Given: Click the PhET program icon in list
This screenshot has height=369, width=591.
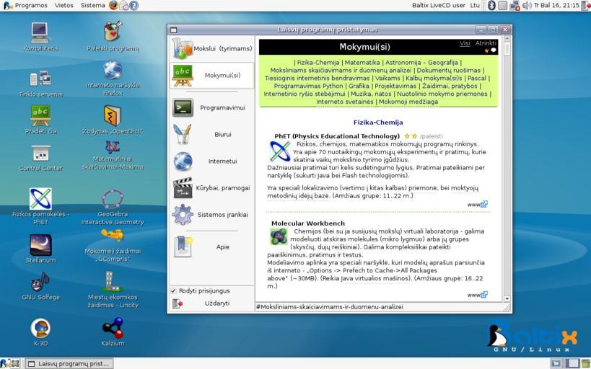Looking at the screenshot, I should coord(280,151).
